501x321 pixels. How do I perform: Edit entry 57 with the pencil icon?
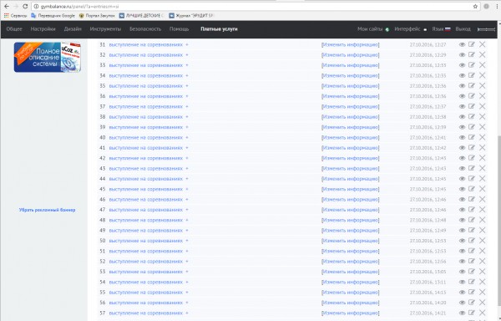472,313
